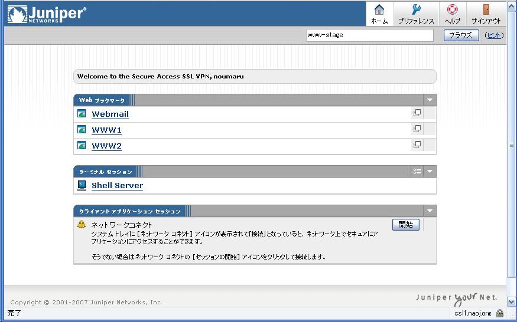This screenshot has height=322, width=517.
Task: Click the Home house icon
Action: click(x=379, y=10)
